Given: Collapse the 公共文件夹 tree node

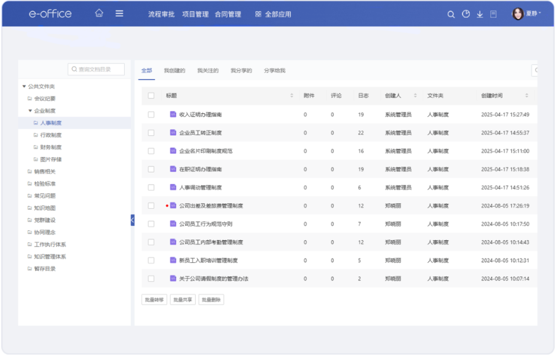Looking at the screenshot, I should click(x=24, y=87).
